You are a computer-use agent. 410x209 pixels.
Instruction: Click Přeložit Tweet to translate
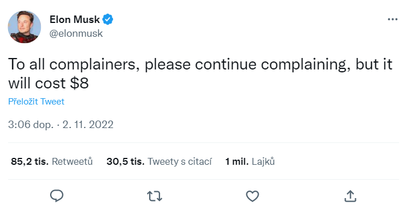coord(36,102)
